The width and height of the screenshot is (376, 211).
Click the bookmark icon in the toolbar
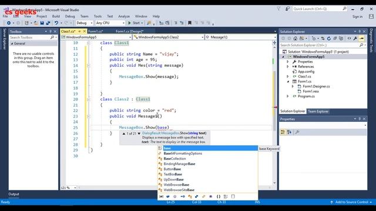click(x=190, y=23)
